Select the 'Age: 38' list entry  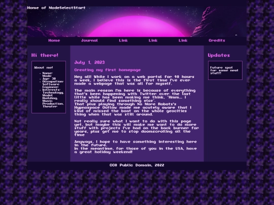click(x=49, y=78)
